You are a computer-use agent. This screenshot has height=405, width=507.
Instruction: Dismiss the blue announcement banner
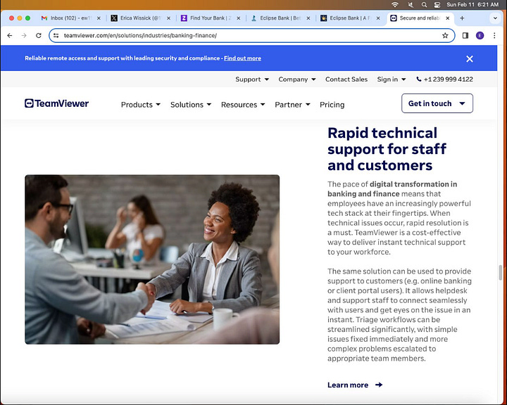(470, 58)
